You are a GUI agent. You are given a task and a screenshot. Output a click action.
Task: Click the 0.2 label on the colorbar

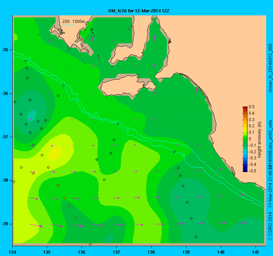point(252,126)
